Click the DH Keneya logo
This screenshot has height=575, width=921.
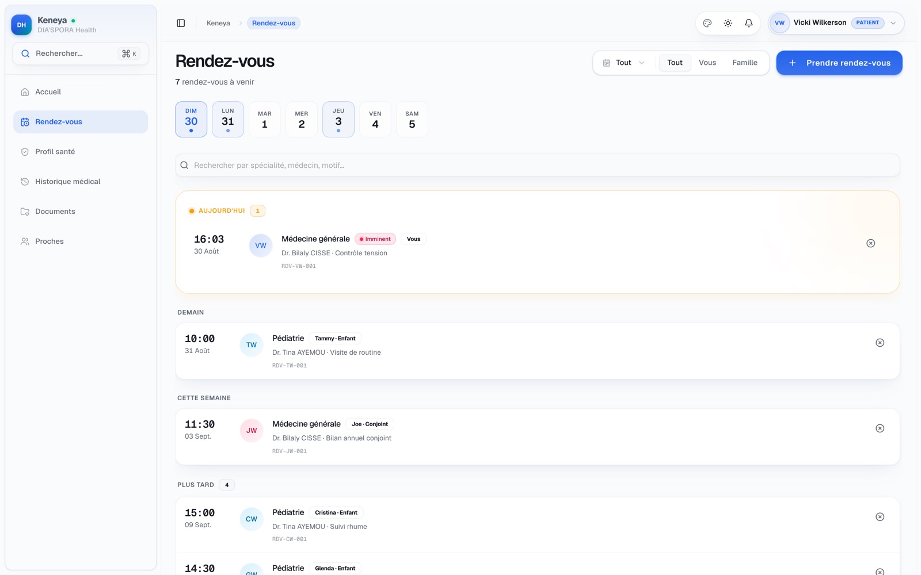21,25
